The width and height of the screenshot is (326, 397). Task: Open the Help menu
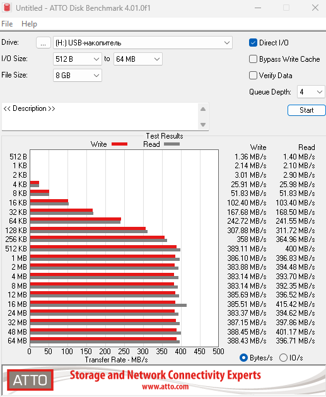tap(29, 24)
